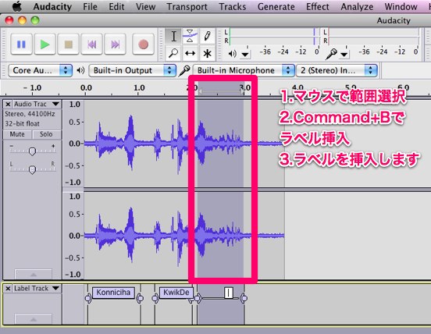Mute the Audio Track
Screen dimensions: 431x334
(17, 134)
